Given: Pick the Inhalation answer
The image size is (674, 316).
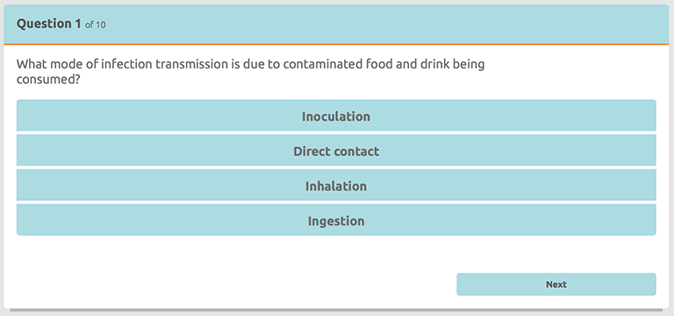Looking at the screenshot, I should [x=336, y=185].
